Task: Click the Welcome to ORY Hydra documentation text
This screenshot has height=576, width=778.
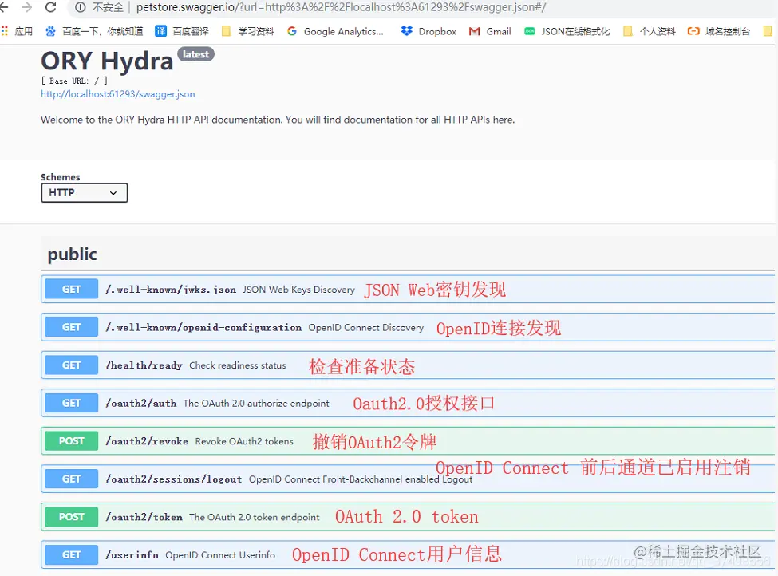Action: 278,120
